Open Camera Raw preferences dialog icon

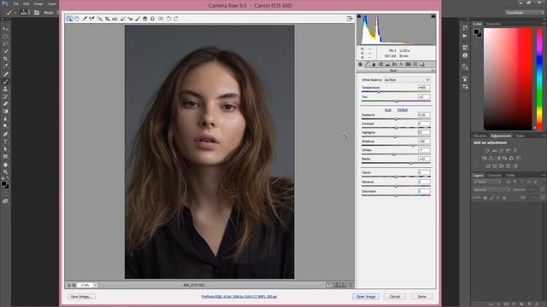coord(161,19)
